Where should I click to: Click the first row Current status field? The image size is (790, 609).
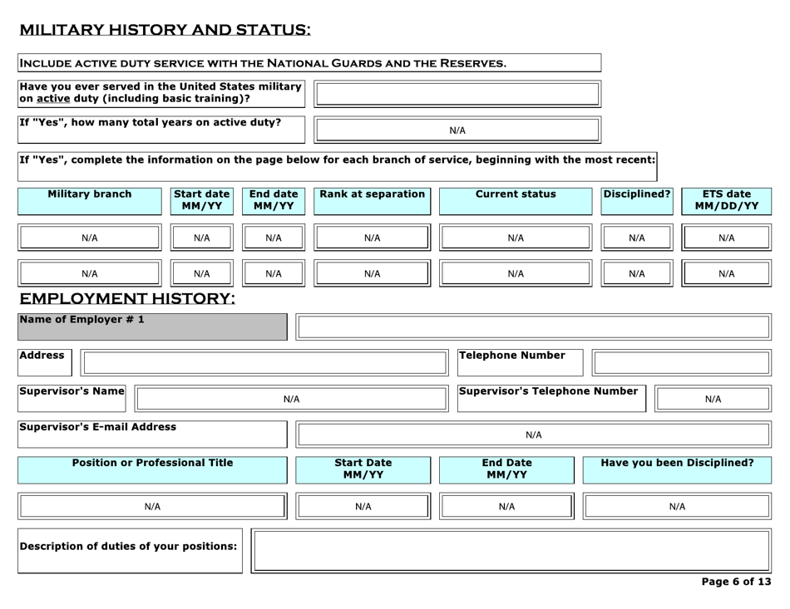(516, 238)
